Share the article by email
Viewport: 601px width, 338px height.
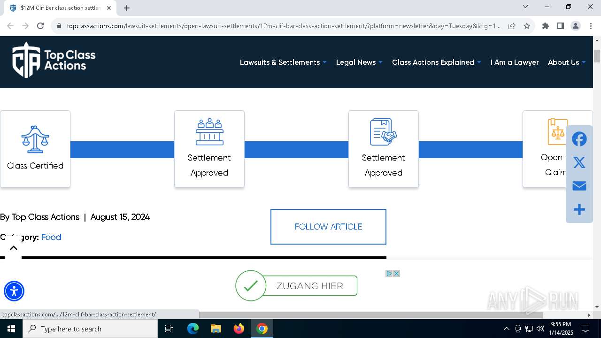579,186
